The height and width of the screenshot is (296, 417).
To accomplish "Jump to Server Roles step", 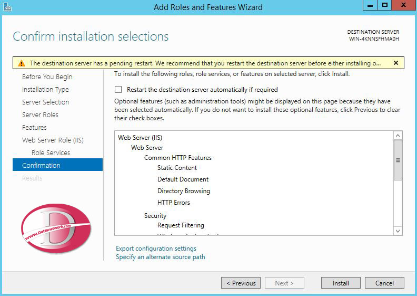I will [40, 115].
